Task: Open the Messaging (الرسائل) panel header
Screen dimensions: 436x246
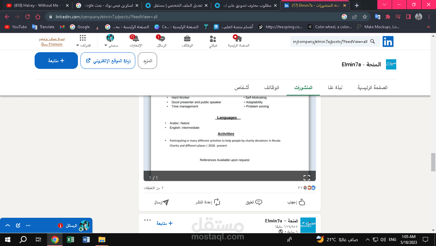Action: [46, 225]
